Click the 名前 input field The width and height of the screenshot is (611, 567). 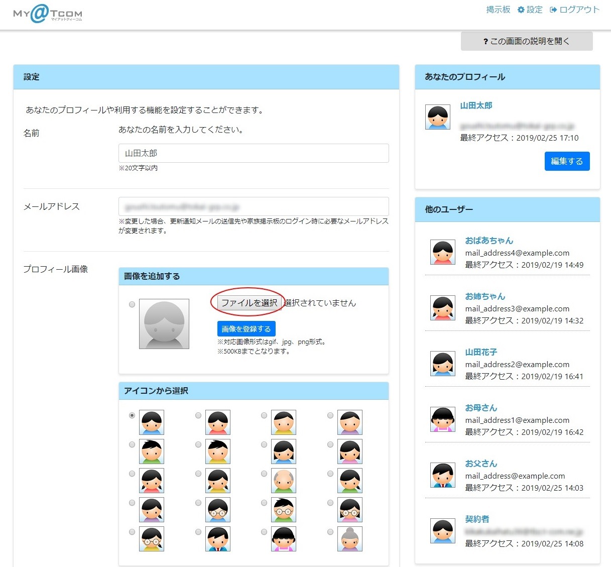point(254,153)
